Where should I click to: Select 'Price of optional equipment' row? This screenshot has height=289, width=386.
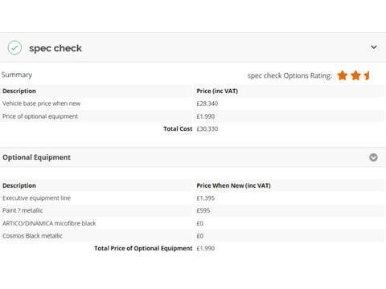coord(193,116)
